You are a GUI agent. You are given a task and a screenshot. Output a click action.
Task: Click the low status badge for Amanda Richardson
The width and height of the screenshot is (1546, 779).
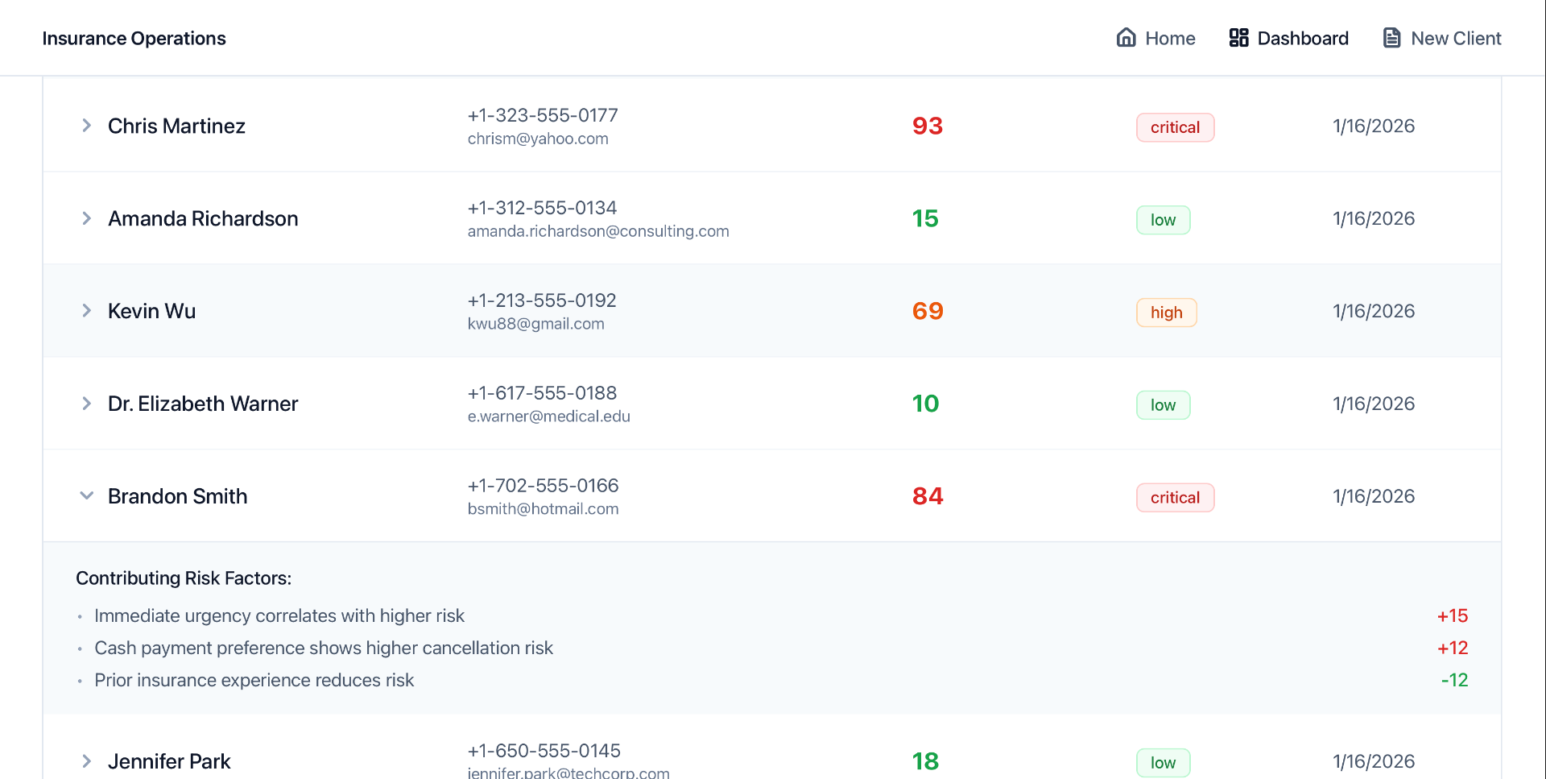[x=1163, y=219]
